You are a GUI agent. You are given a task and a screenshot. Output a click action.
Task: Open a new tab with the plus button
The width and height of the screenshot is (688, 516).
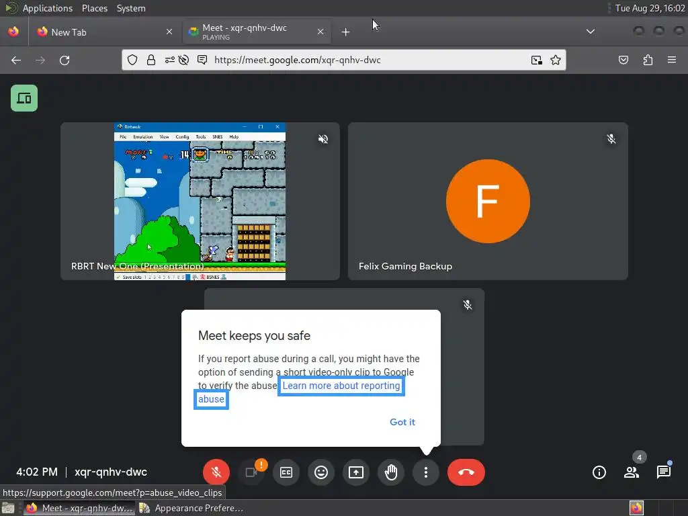pyautogui.click(x=346, y=32)
